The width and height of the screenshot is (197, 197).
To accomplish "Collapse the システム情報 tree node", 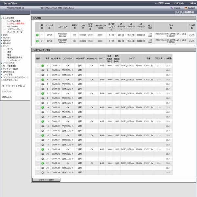I will [x=2, y=18].
